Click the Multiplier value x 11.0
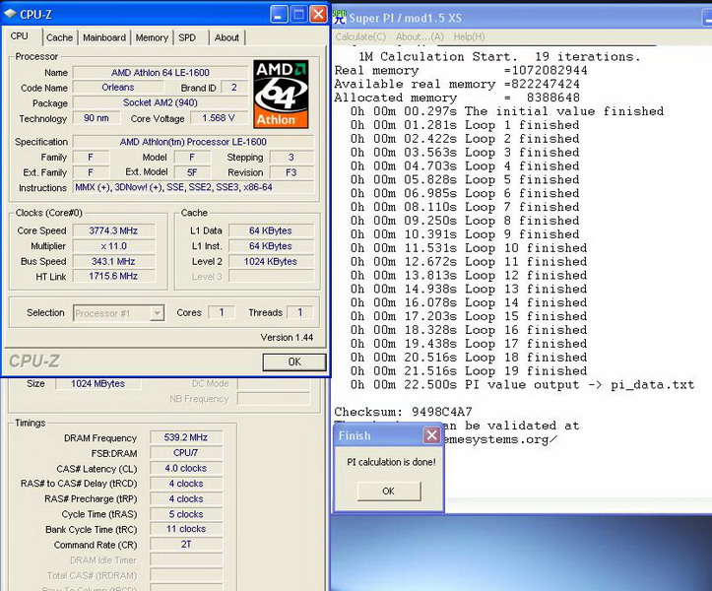Image resolution: width=712 pixels, height=591 pixels. coord(113,246)
